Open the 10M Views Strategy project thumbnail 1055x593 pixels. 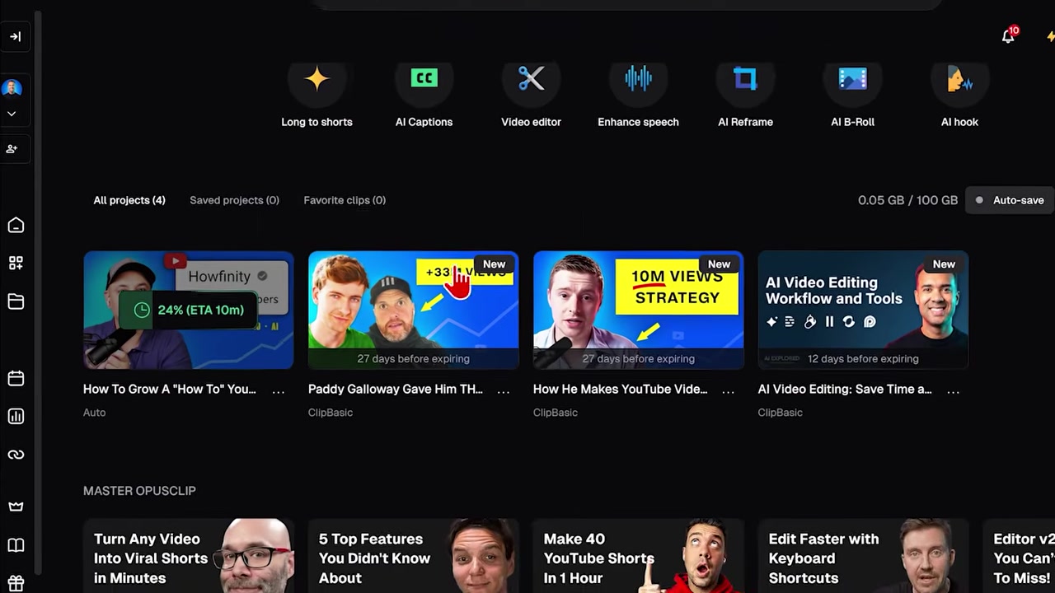tap(638, 310)
